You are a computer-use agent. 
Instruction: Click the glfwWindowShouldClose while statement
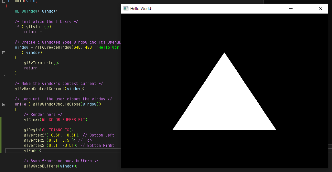coord(58,104)
